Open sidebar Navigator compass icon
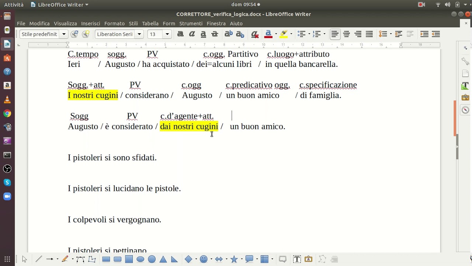This screenshot has height=266, width=472. [x=465, y=110]
